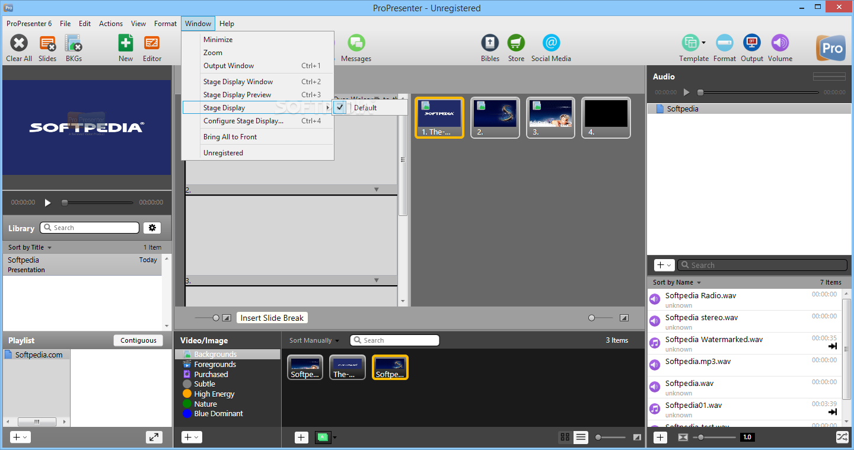The height and width of the screenshot is (450, 854).
Task: Click the Softpedia01.wav next-track arrow icon
Action: [x=833, y=412]
